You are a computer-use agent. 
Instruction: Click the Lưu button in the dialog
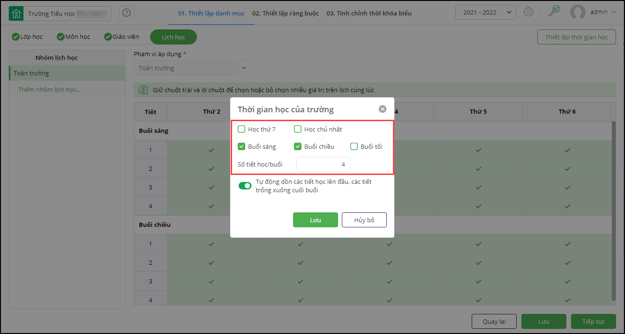point(316,220)
